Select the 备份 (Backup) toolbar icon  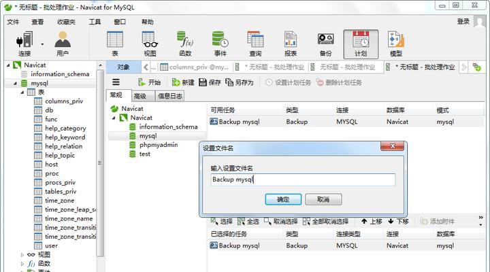point(325,43)
